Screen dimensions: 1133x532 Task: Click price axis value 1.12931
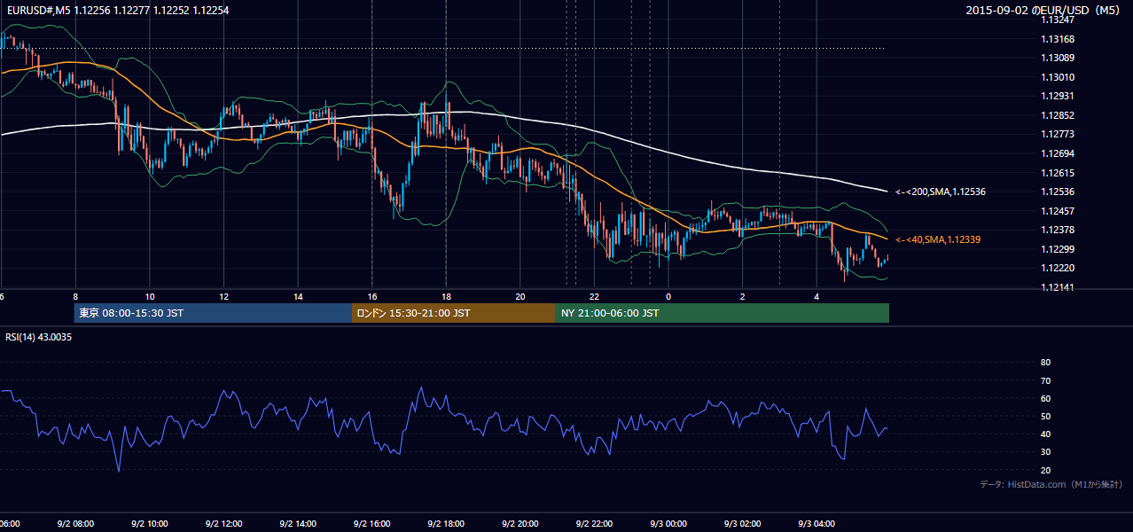[x=1058, y=96]
